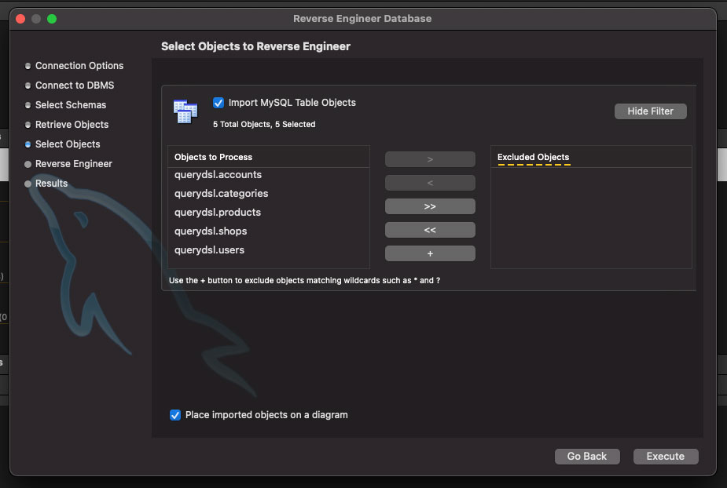Click the Select Objects step
The image size is (727, 488).
tap(68, 144)
